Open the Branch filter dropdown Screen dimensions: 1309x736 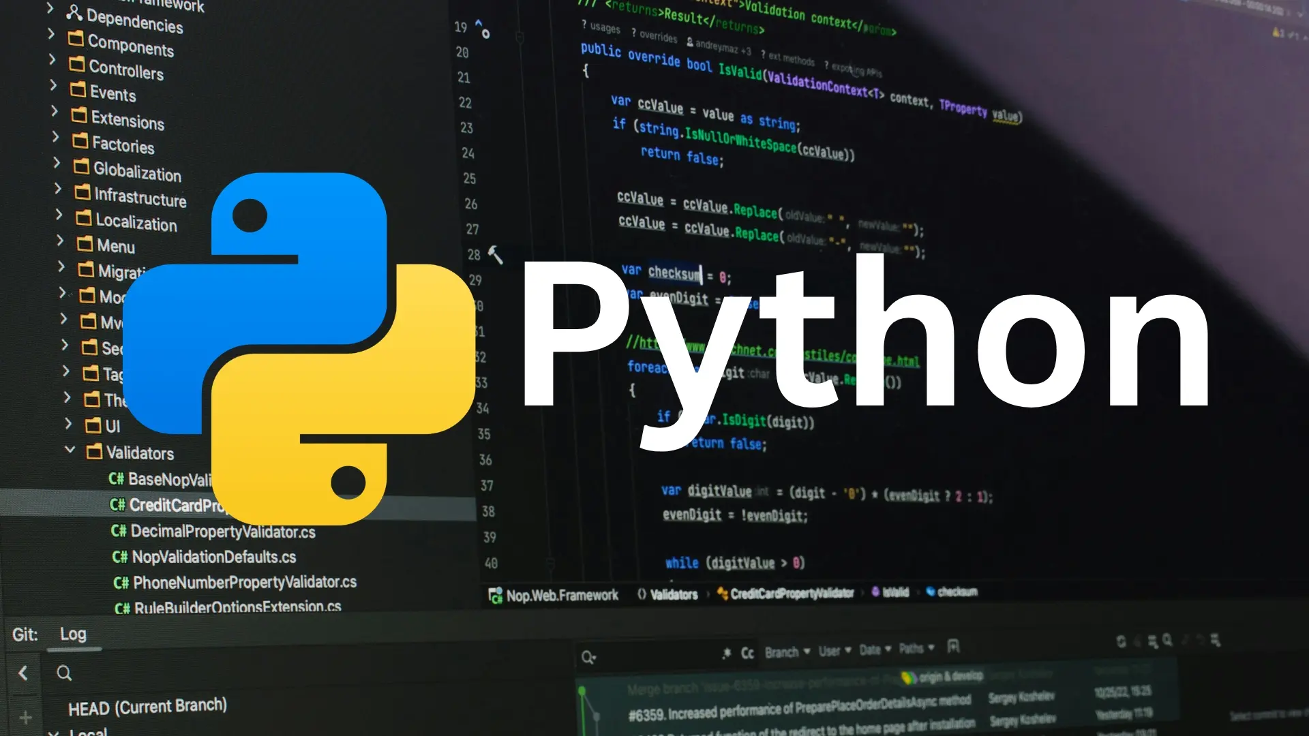[787, 652]
